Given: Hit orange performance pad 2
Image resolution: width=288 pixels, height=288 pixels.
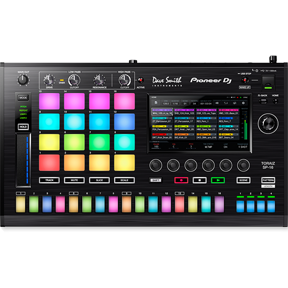Looking at the screenshot, I should point(74,162).
